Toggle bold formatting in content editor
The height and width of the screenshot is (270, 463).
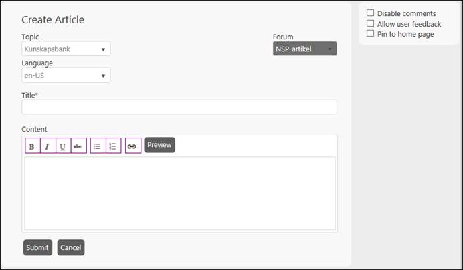pos(32,146)
